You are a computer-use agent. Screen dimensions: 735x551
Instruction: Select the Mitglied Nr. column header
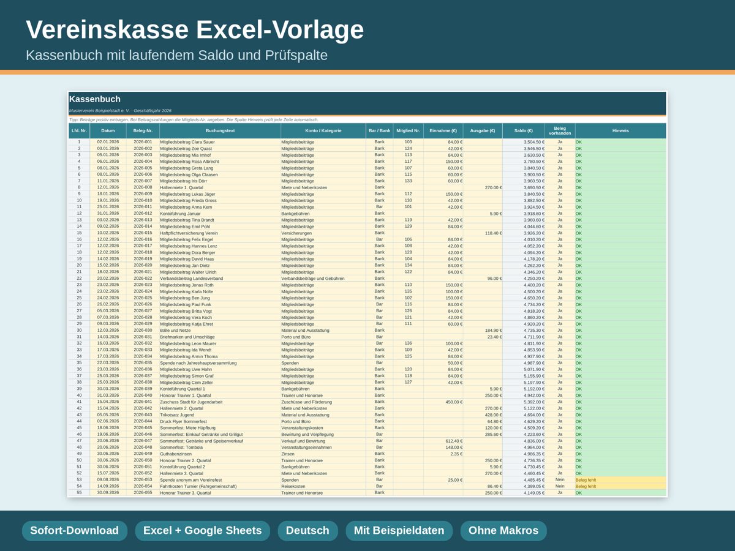(x=409, y=130)
